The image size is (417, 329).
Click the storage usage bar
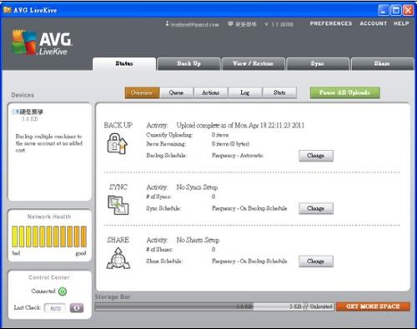tap(214, 307)
